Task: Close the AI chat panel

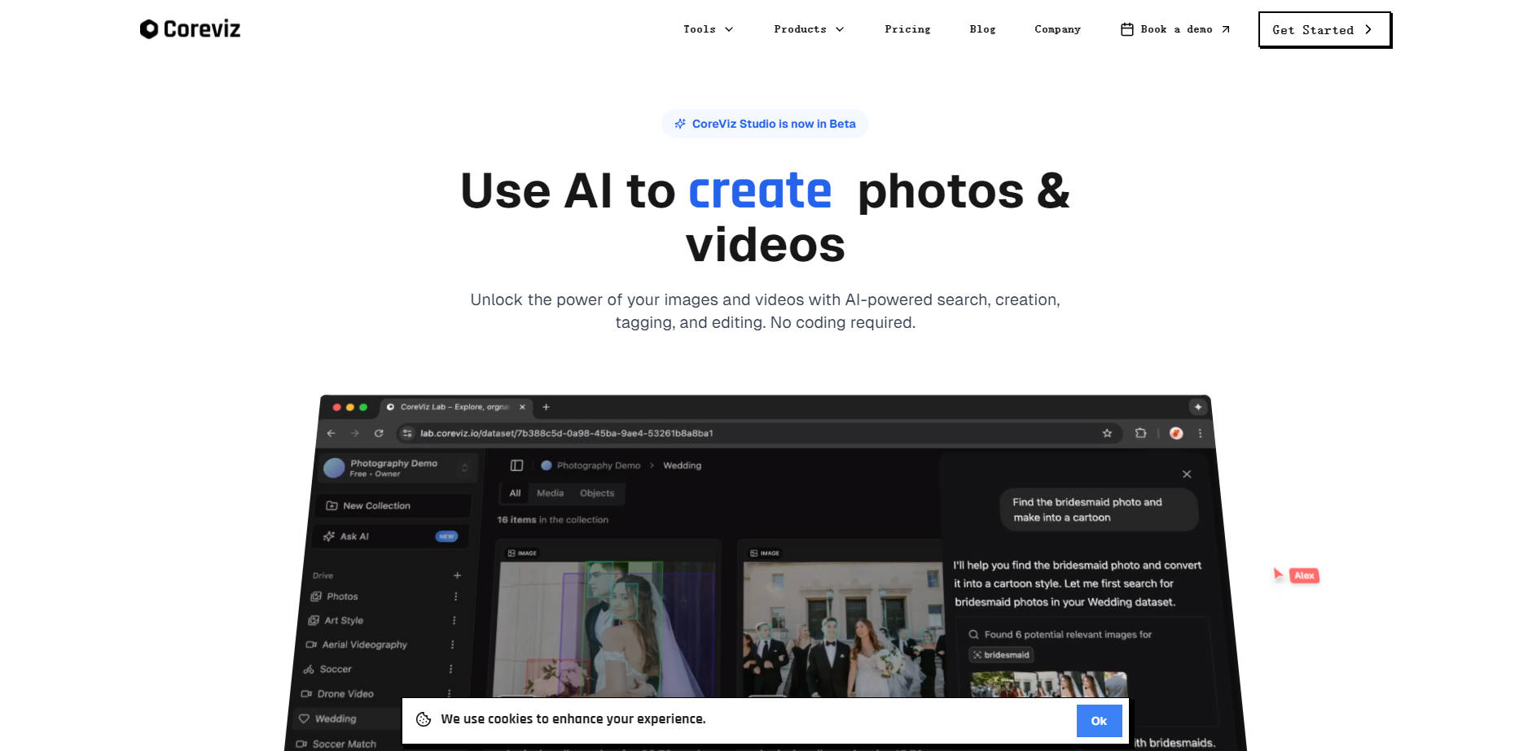Action: [x=1187, y=474]
